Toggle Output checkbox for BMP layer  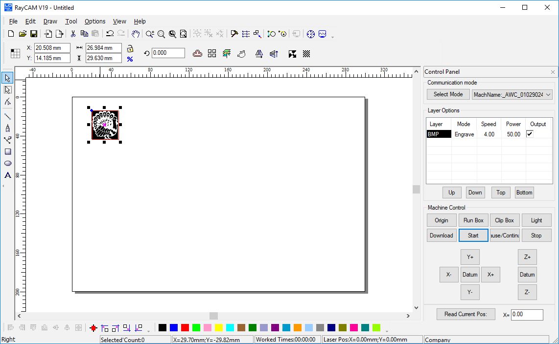(x=530, y=134)
